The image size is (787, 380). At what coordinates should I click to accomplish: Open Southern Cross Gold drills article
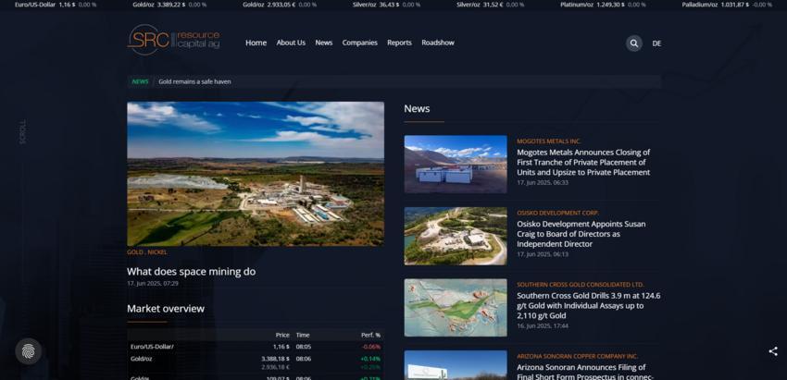588,305
